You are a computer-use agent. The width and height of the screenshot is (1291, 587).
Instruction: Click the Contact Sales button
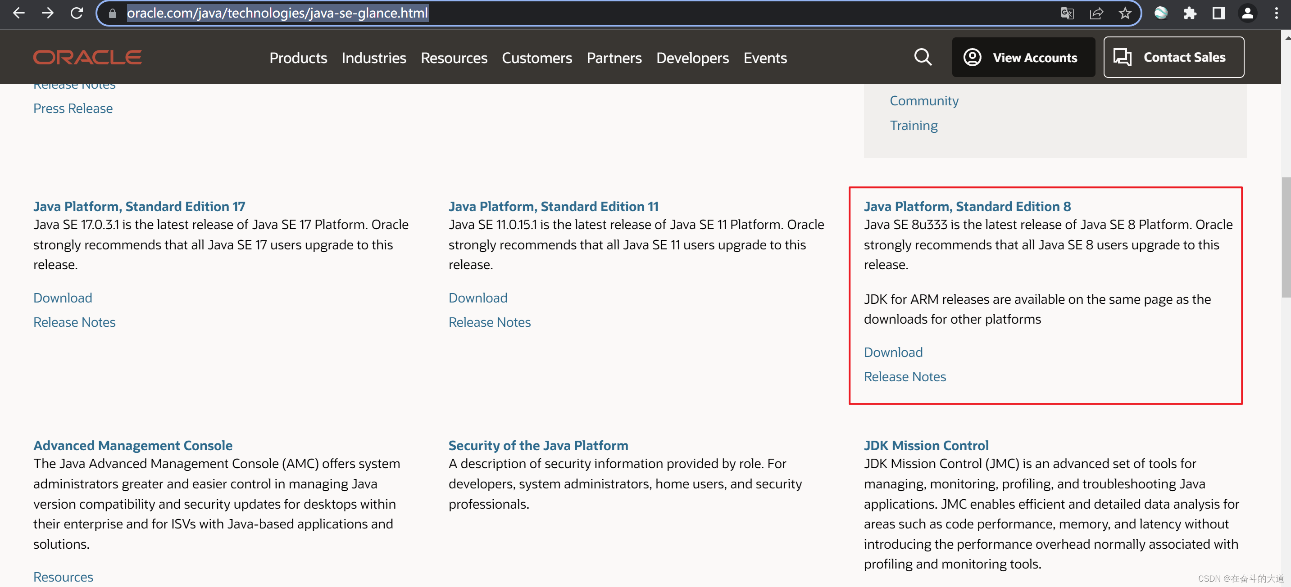[x=1173, y=57]
